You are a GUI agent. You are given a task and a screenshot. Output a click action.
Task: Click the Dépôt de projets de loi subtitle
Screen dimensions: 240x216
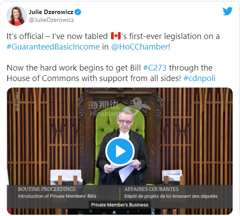(171, 196)
